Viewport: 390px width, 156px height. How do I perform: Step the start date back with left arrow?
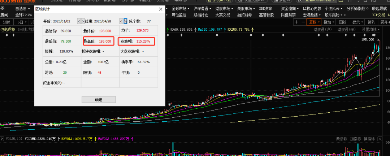[x=79, y=21]
